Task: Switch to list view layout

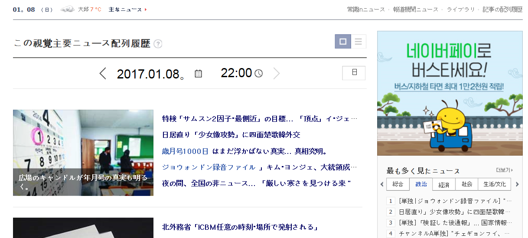Action: (x=359, y=42)
